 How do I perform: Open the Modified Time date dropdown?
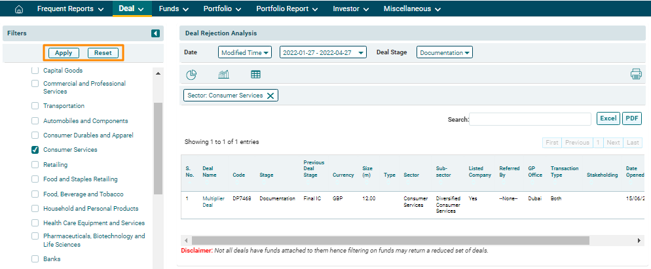(244, 52)
